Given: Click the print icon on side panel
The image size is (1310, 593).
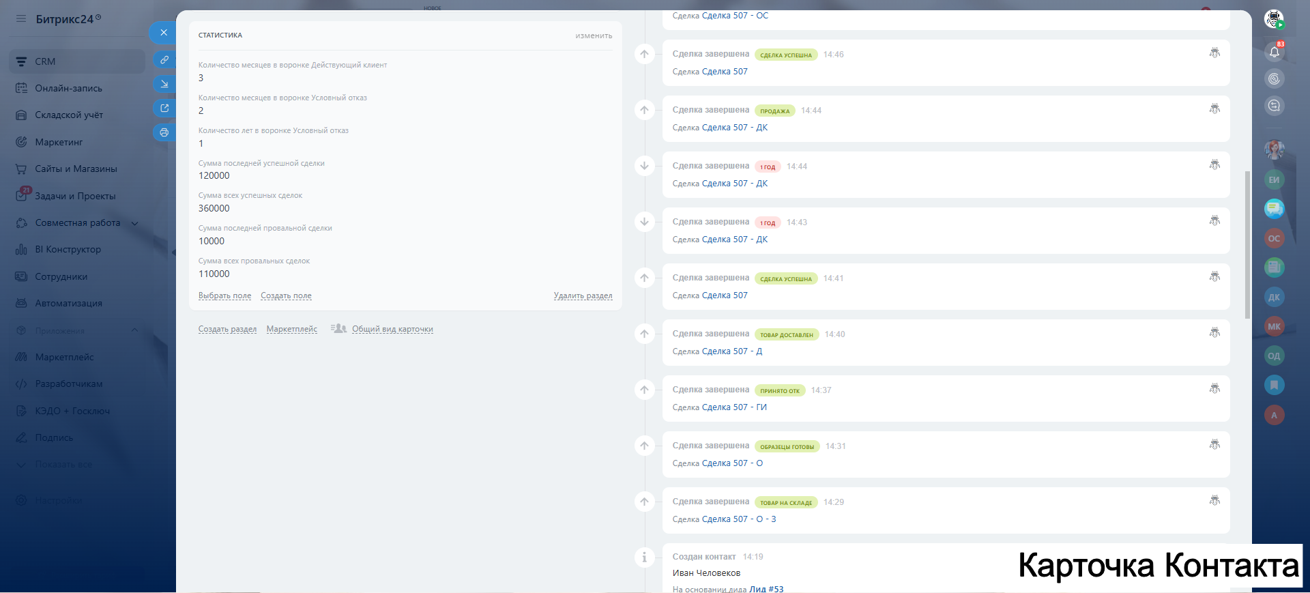Looking at the screenshot, I should (x=164, y=132).
